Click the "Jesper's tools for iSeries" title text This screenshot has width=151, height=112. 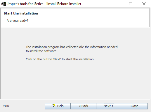pyautogui.click(x=25, y=4)
